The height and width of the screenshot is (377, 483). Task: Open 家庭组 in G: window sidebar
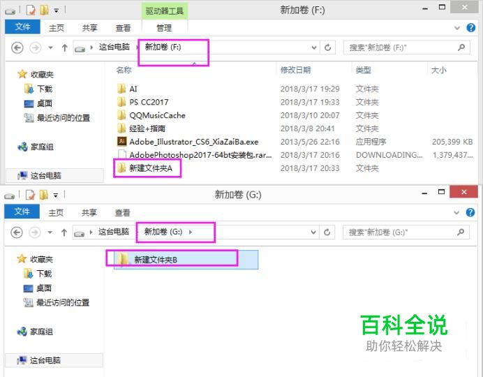[x=35, y=332]
